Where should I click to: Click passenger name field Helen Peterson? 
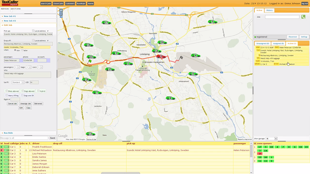point(12,60)
